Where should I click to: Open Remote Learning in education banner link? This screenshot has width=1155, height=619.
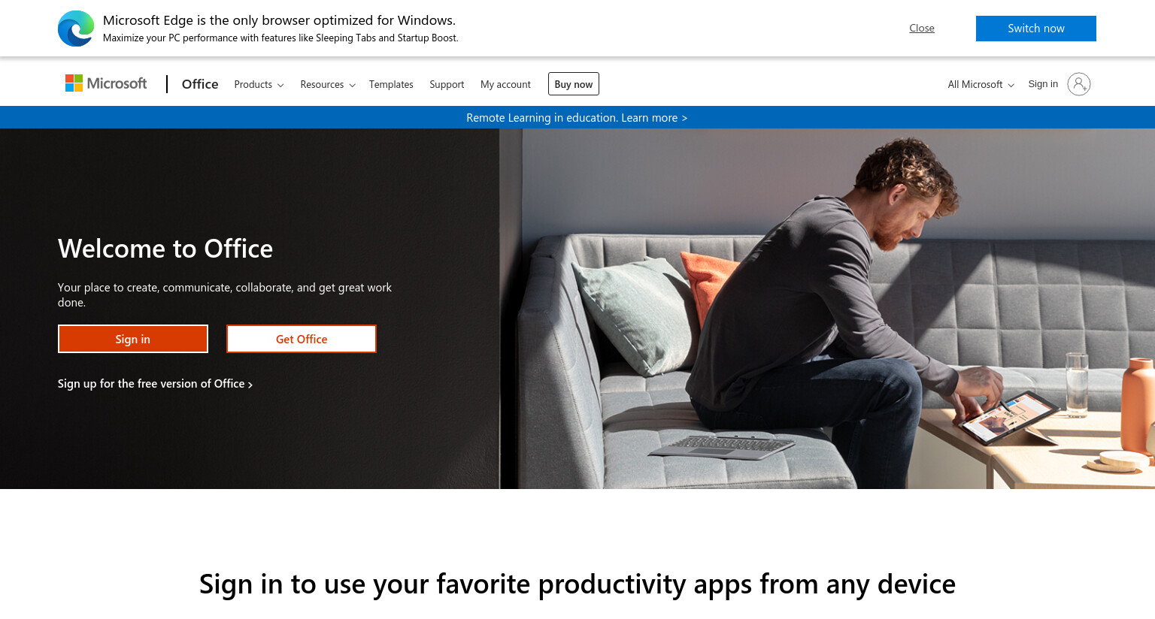pyautogui.click(x=577, y=118)
